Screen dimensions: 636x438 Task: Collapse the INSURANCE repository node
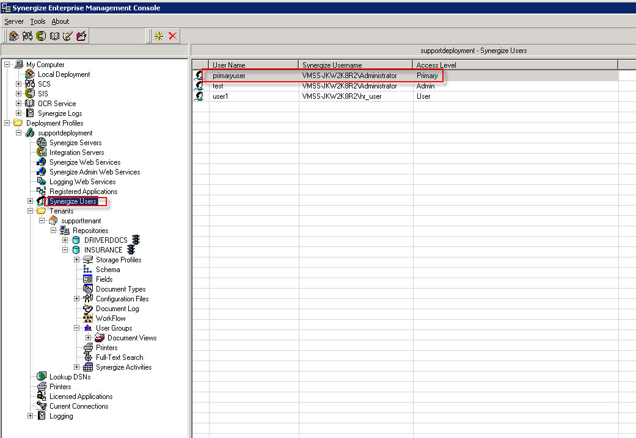[x=65, y=250]
